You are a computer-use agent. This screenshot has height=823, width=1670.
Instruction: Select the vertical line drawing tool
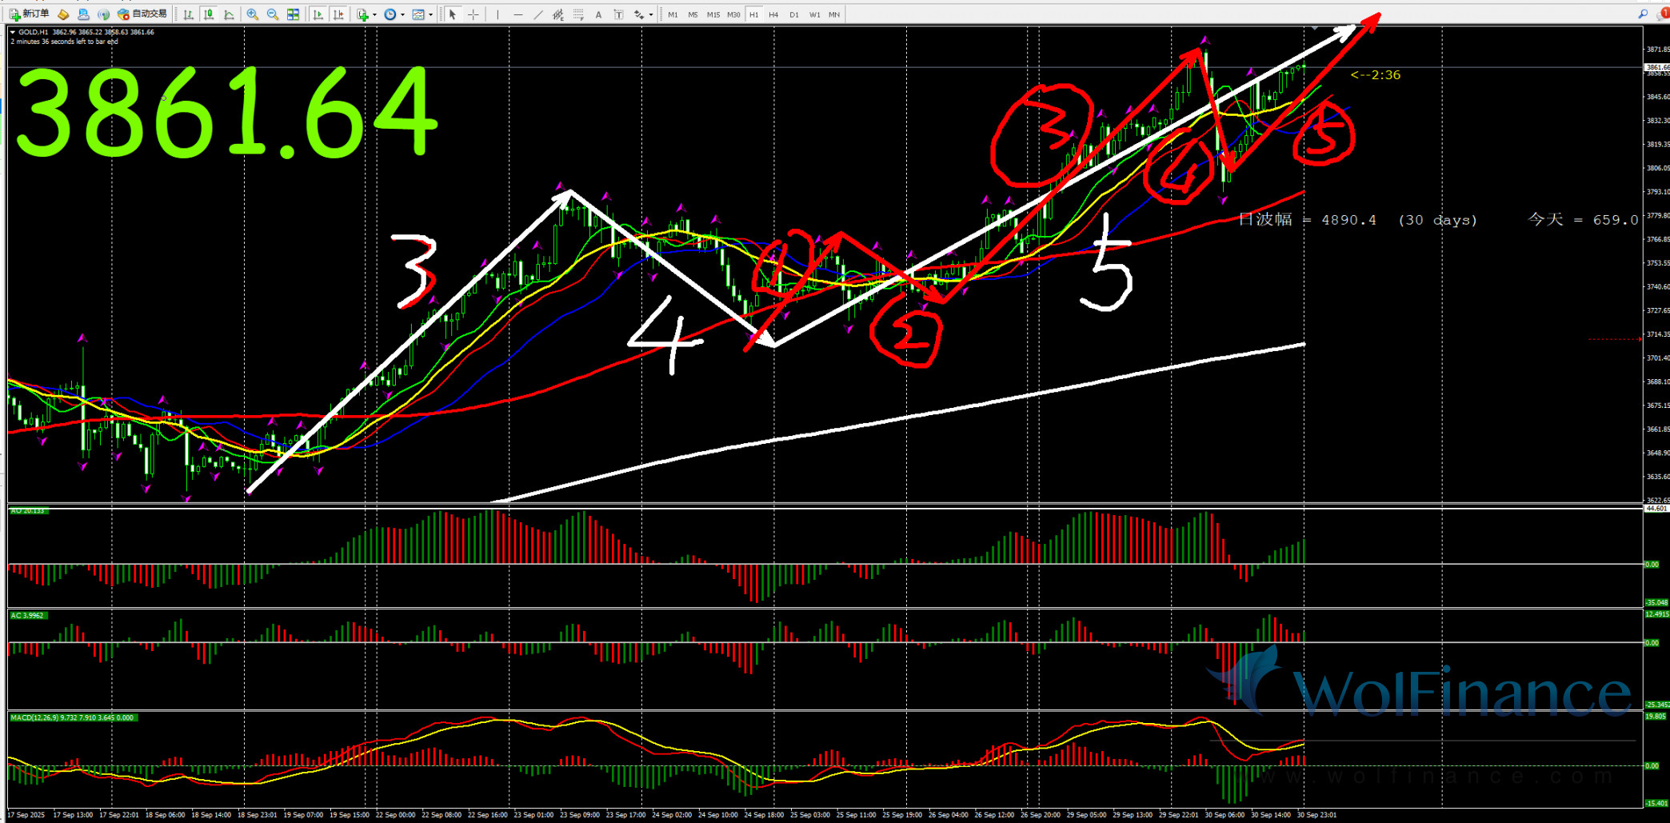[x=497, y=14]
